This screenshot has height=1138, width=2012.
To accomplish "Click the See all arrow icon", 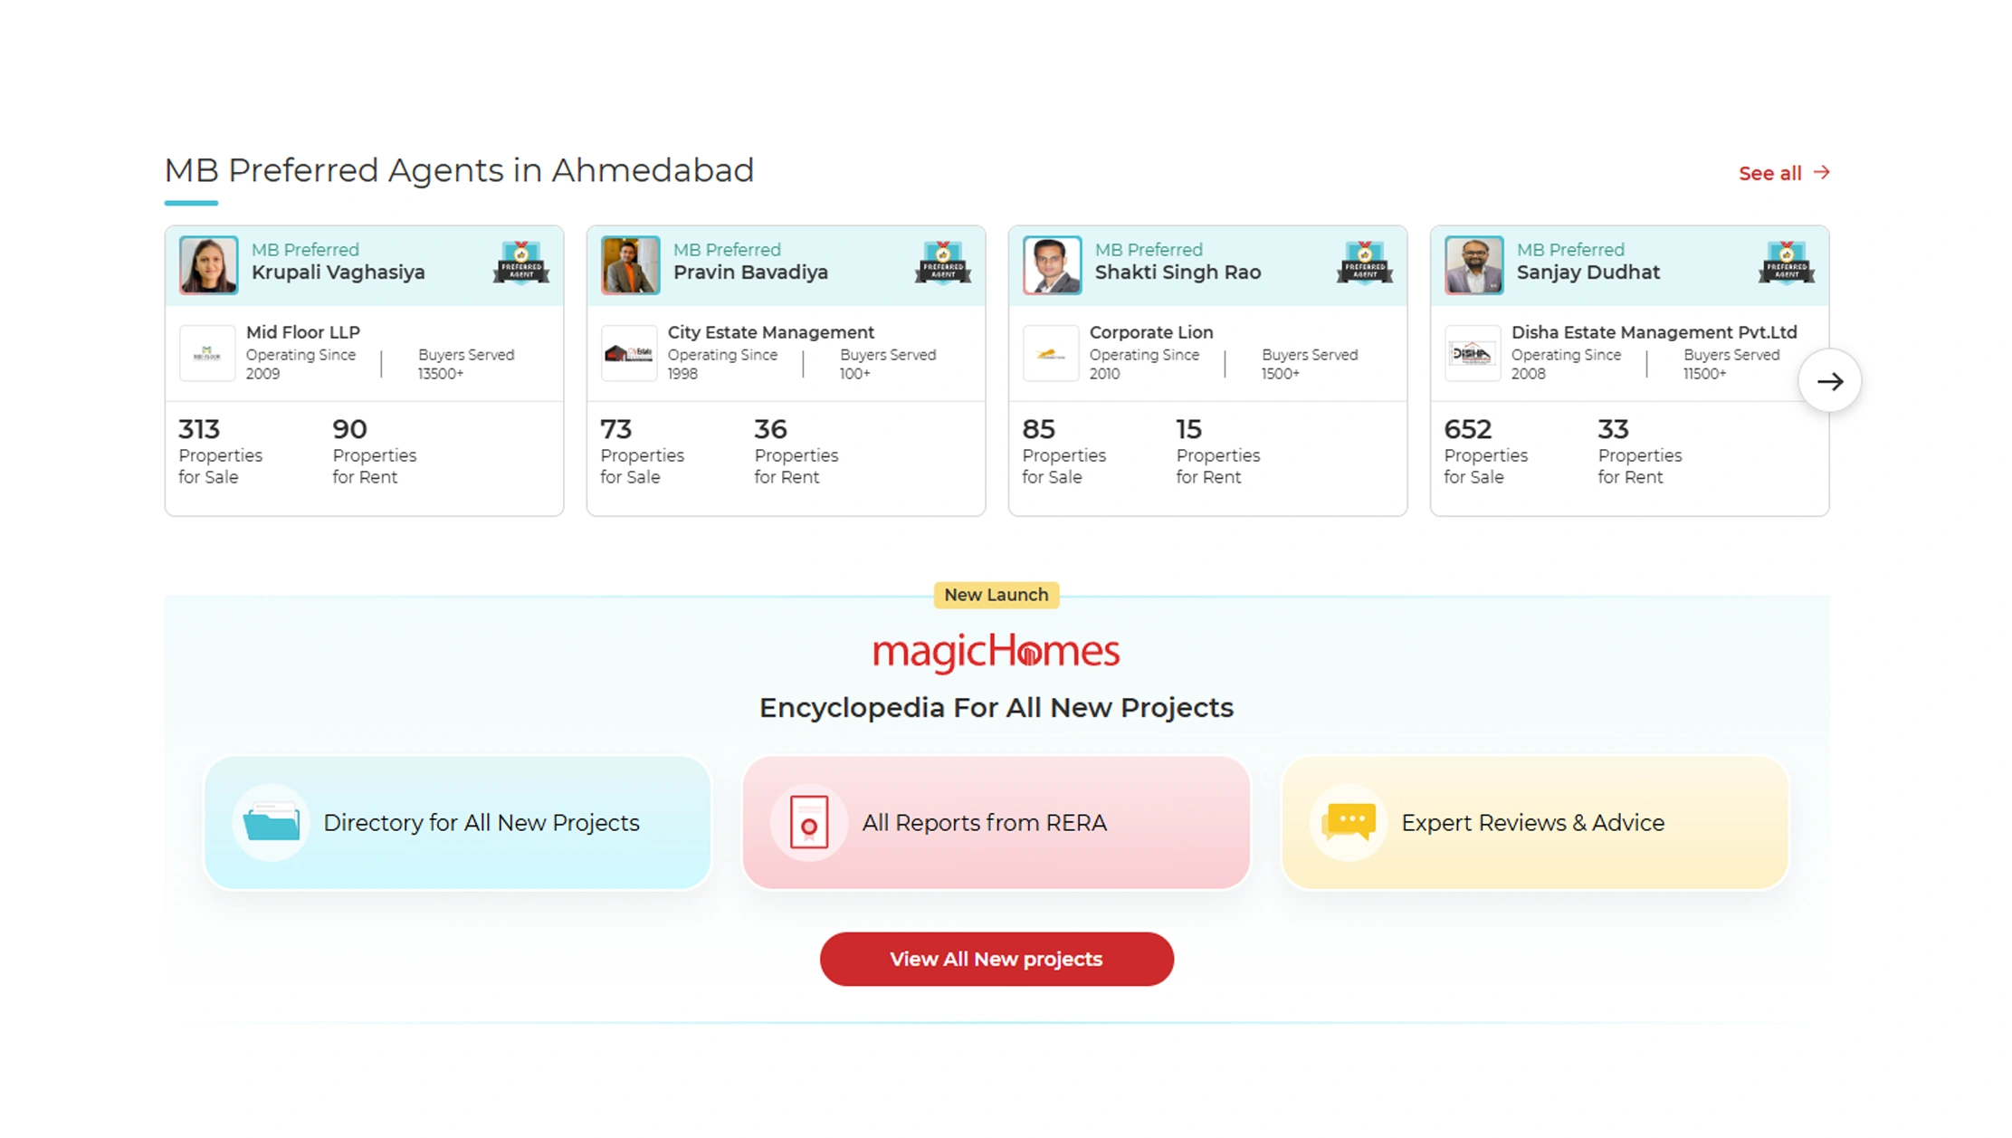I will point(1821,172).
